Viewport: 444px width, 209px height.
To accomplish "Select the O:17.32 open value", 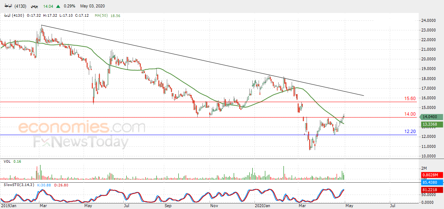I will [33, 16].
